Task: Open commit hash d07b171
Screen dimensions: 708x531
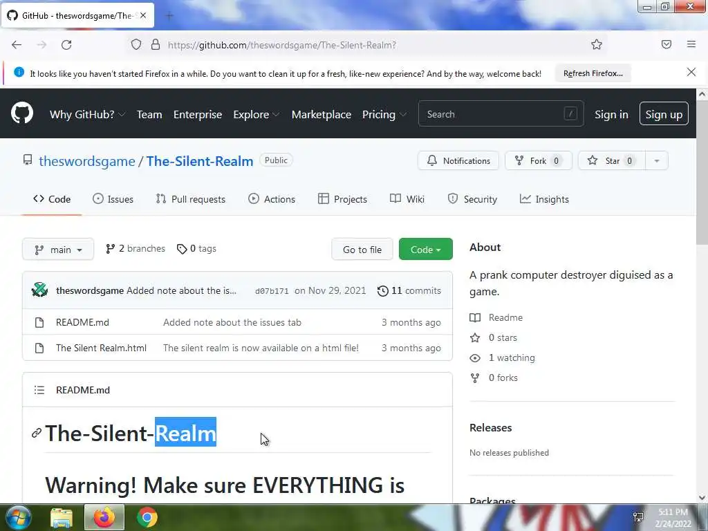Action: [x=272, y=291]
